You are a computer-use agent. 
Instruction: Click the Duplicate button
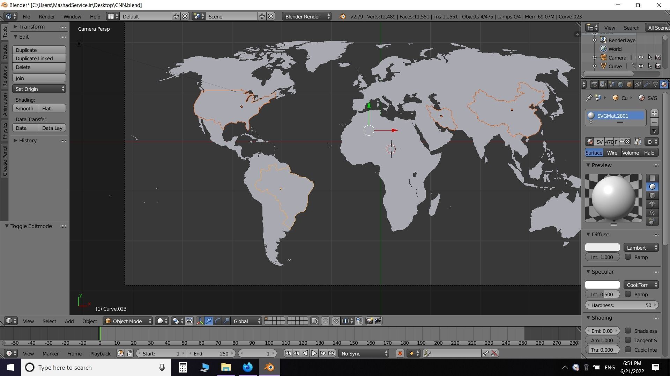click(x=39, y=50)
